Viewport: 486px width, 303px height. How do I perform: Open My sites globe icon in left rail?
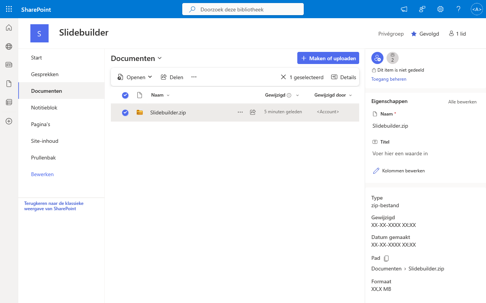[9, 47]
